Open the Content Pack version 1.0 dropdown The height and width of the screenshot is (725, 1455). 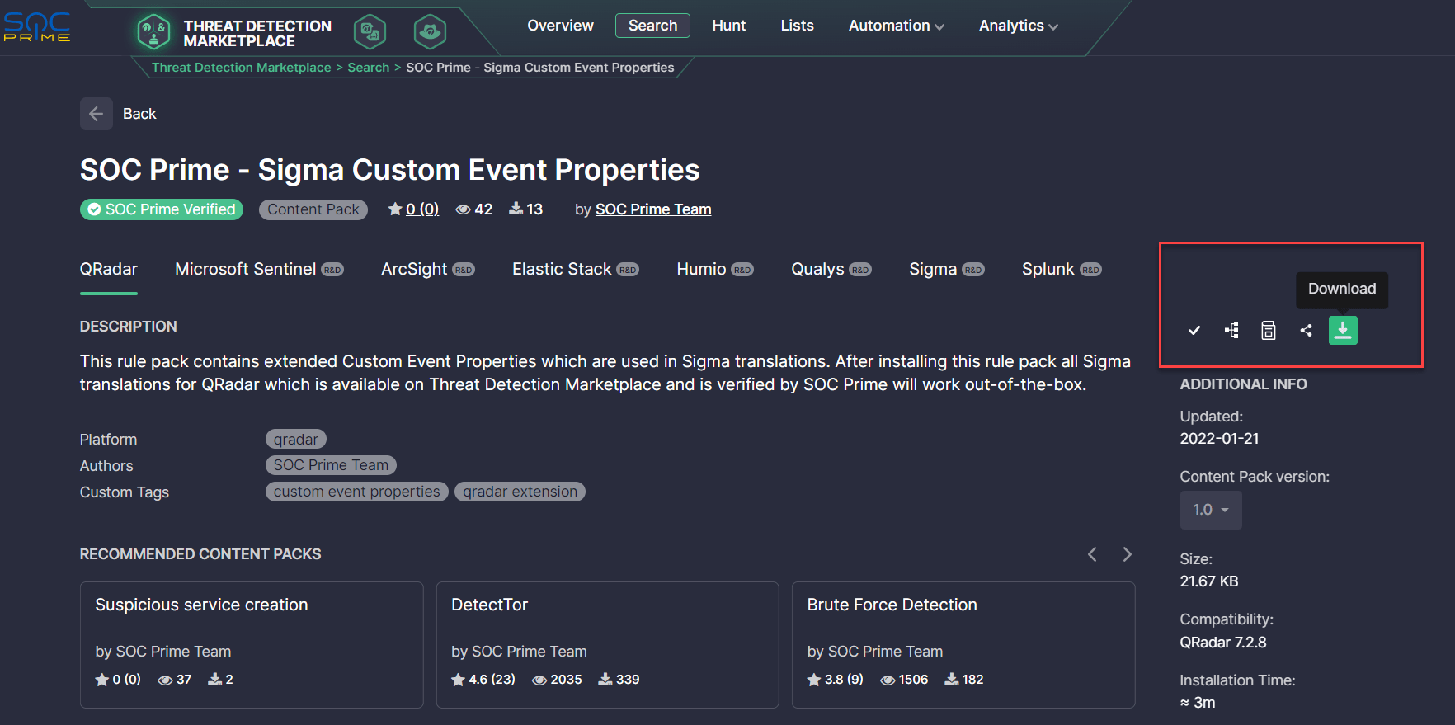1210,510
